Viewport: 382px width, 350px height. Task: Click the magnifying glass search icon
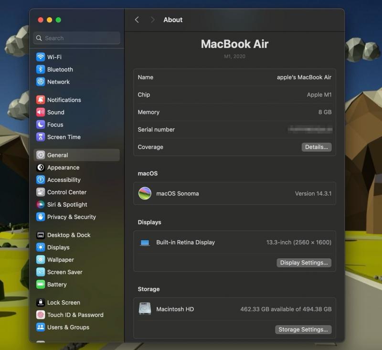click(39, 38)
